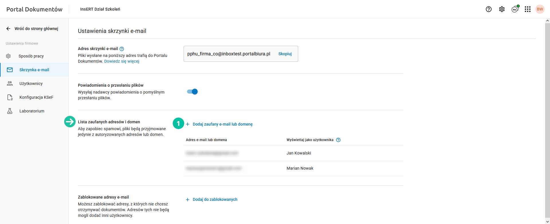Copy mailbox address with Skopiuj
Image resolution: width=550 pixels, height=224 pixels.
pos(285,54)
